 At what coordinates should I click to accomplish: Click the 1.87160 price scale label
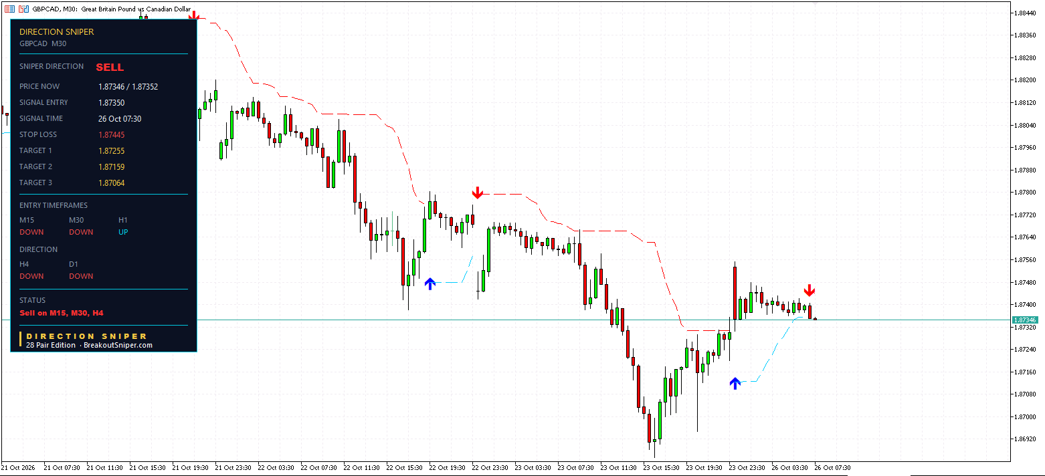(x=1026, y=372)
